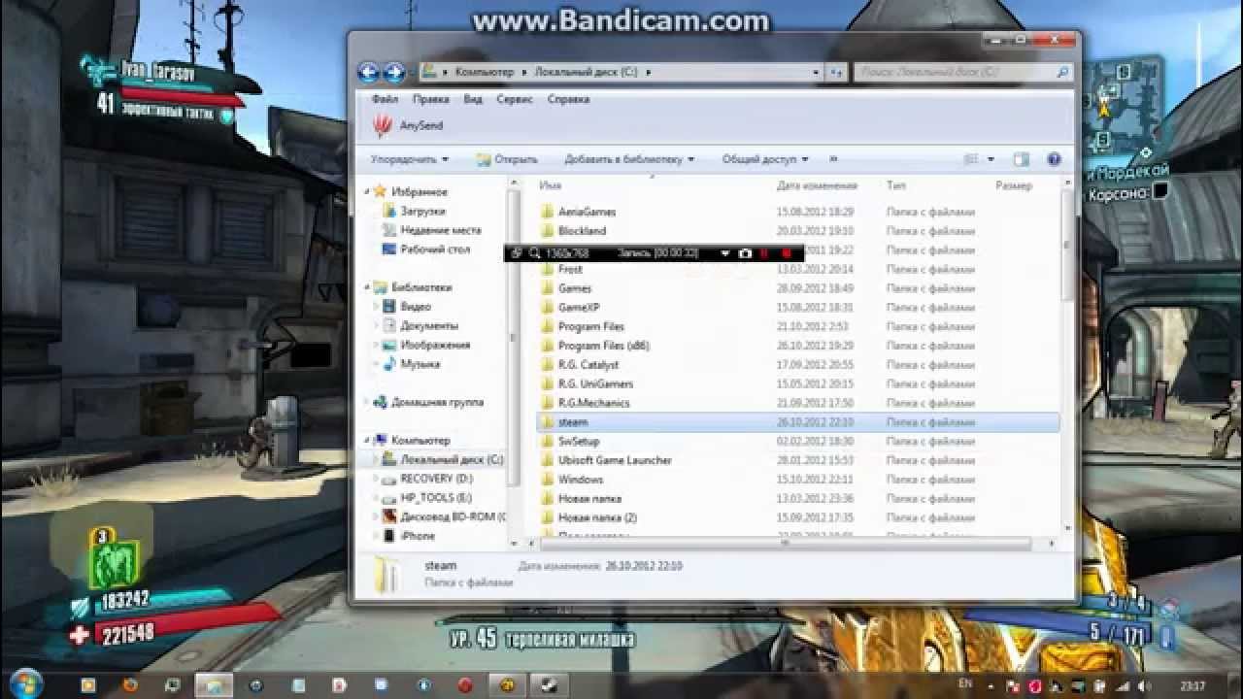Toggle the preview pane icon
Image resolution: width=1243 pixels, height=699 pixels.
1021,159
